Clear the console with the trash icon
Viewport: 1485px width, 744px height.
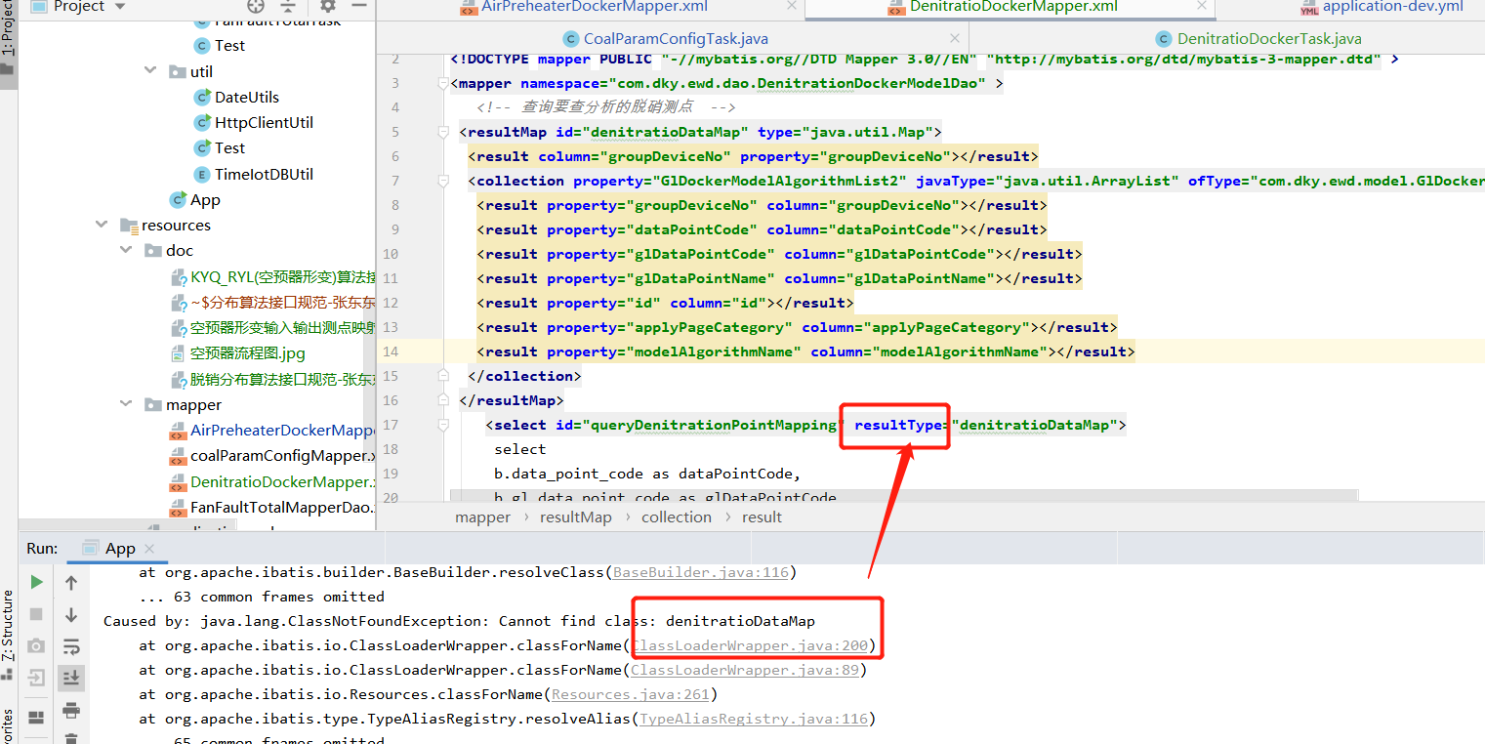[70, 740]
